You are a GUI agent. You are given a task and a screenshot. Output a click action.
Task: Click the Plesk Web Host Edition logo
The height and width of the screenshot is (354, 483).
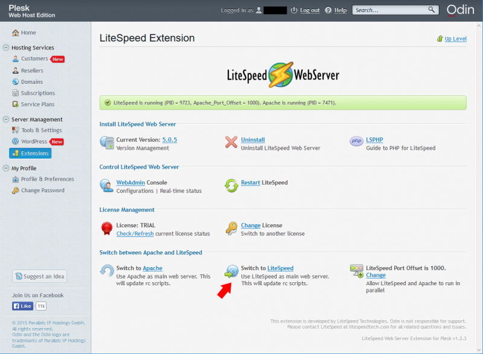pos(32,11)
